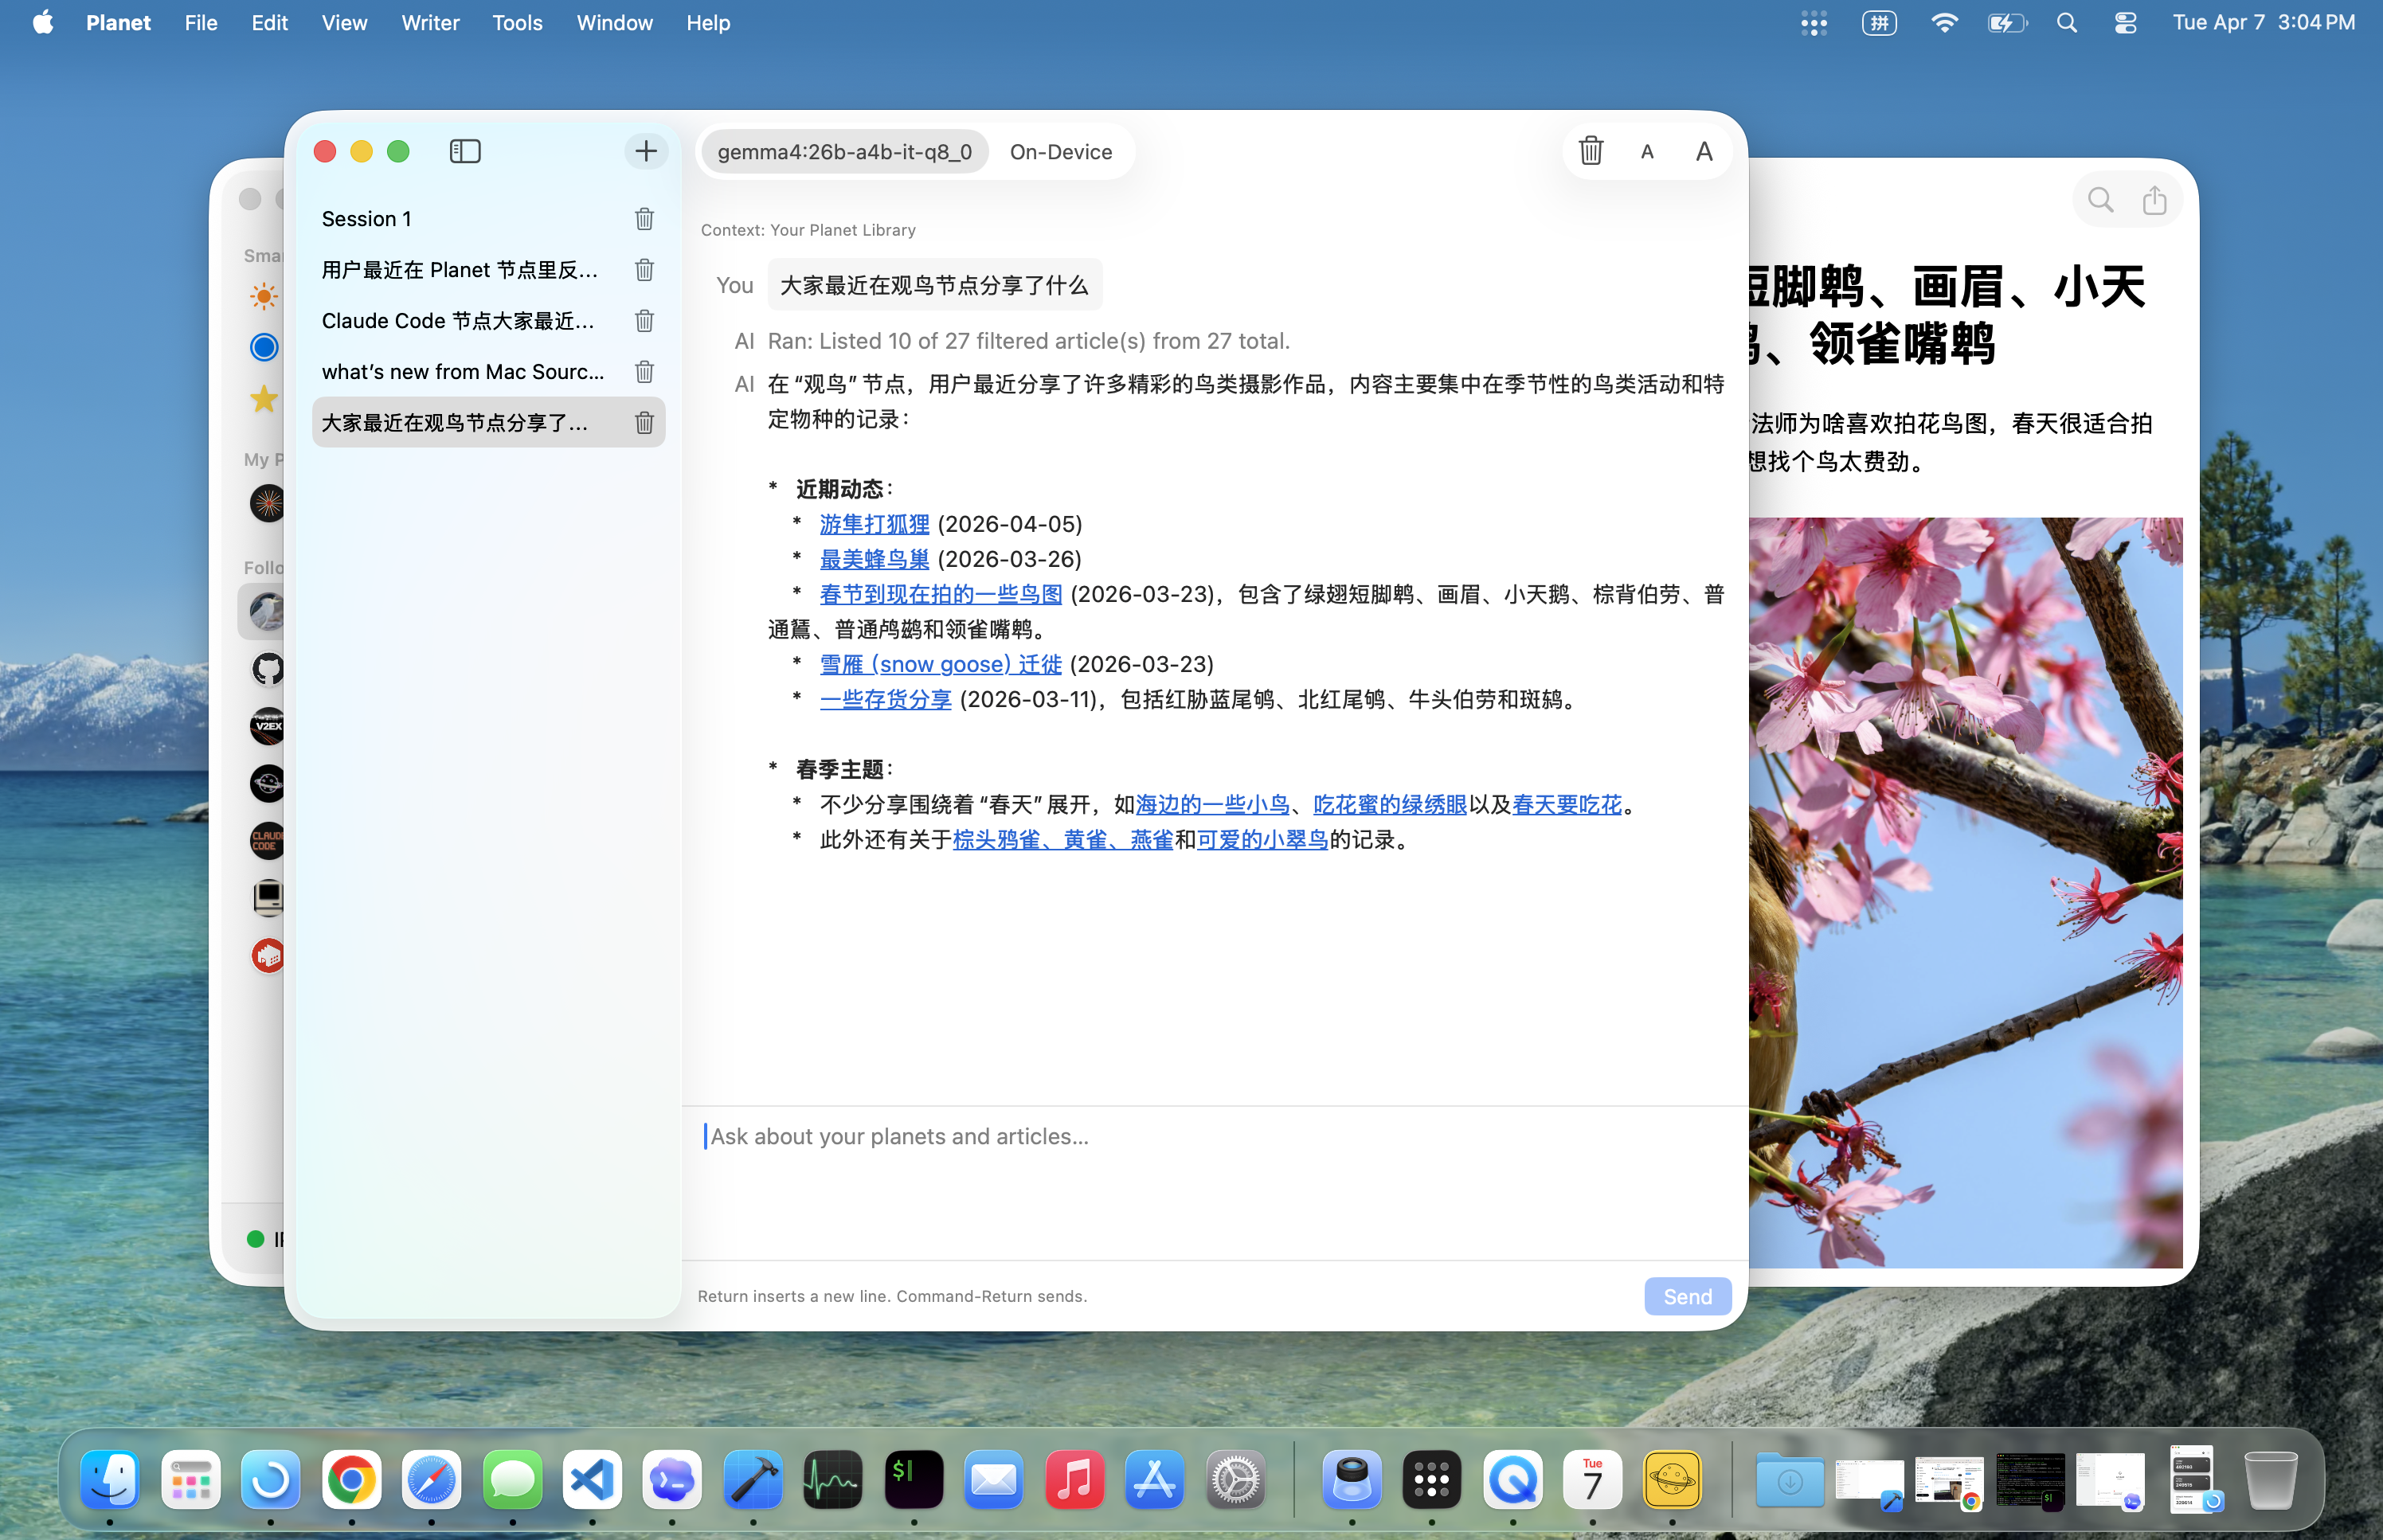Increase font size with large A
This screenshot has height=1540, width=2383.
(1704, 152)
